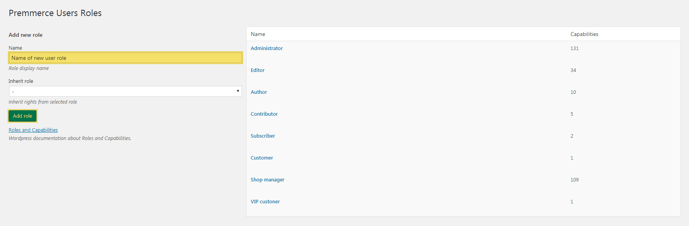Viewport: 689px width, 226px height.
Task: Open the Roles and Capabilities documentation link
Action: 33,130
